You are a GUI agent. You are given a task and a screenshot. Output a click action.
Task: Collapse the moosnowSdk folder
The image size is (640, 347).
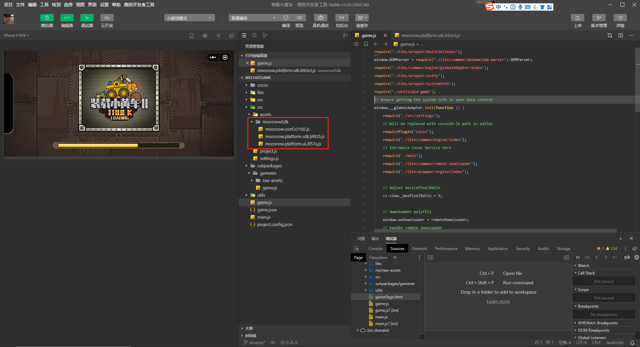[295, 122]
